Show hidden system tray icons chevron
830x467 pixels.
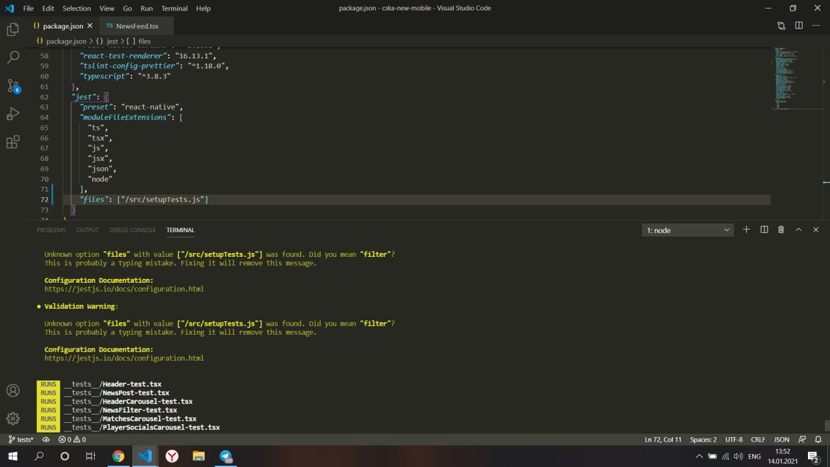click(699, 457)
